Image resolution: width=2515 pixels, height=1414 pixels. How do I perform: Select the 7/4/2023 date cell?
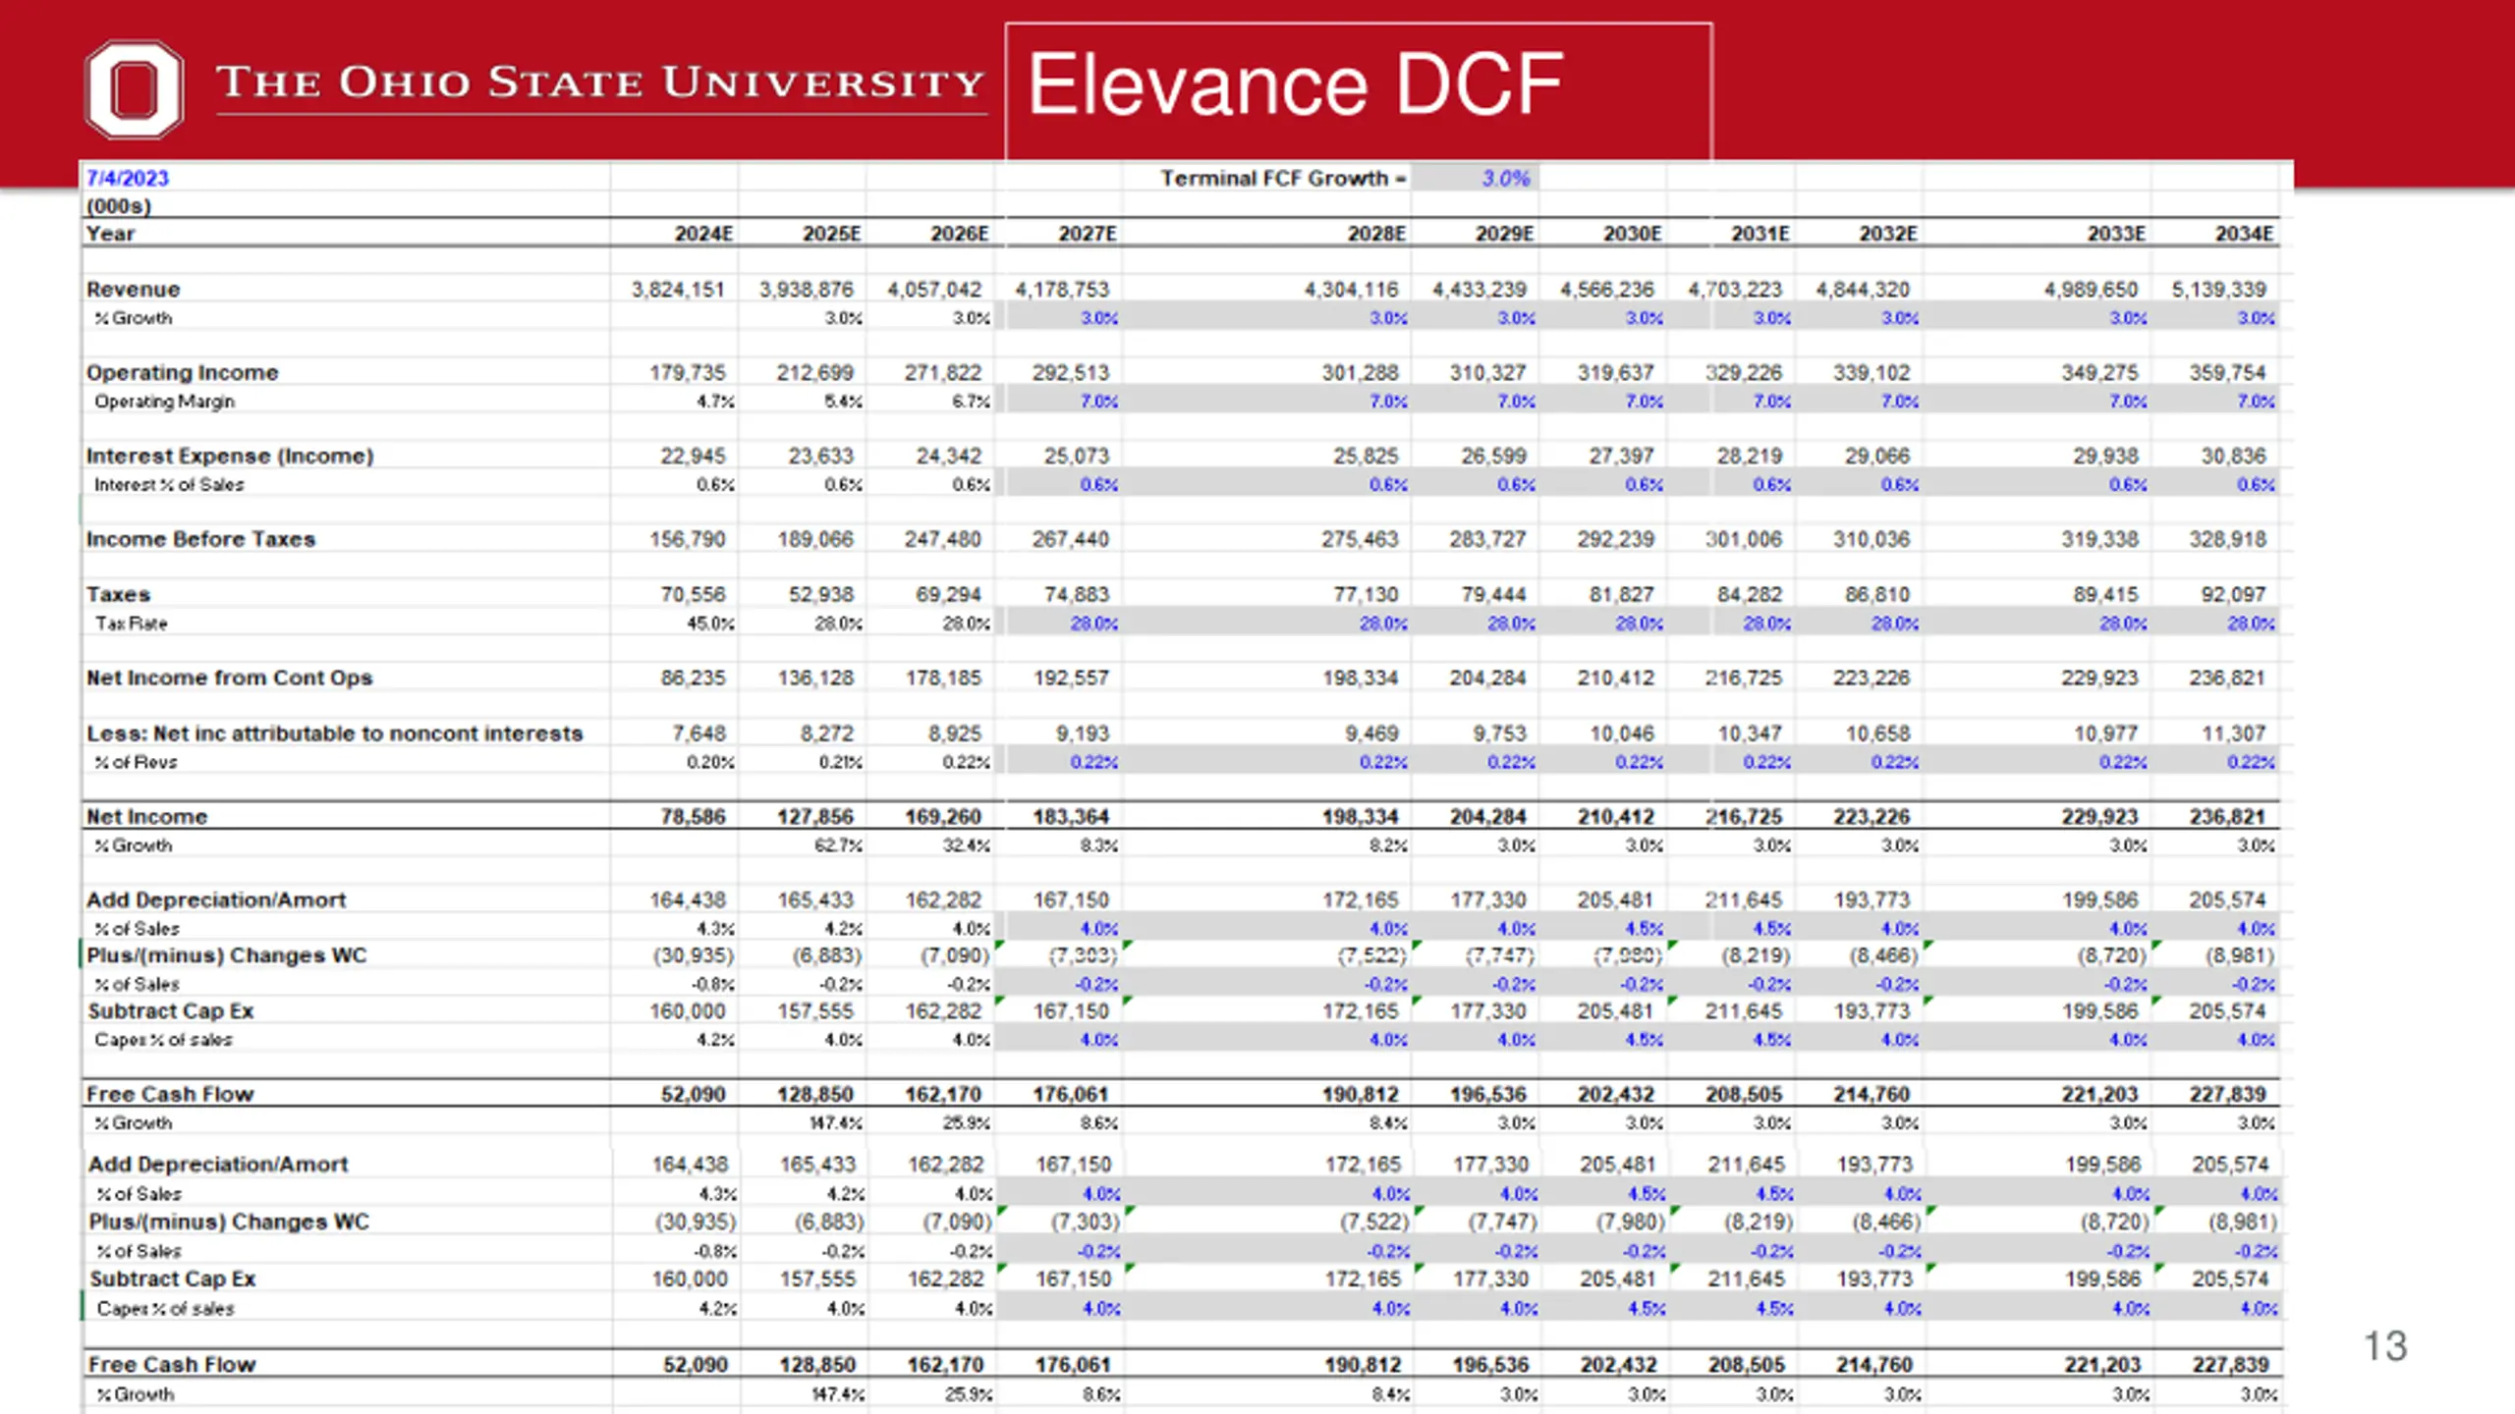128,178
